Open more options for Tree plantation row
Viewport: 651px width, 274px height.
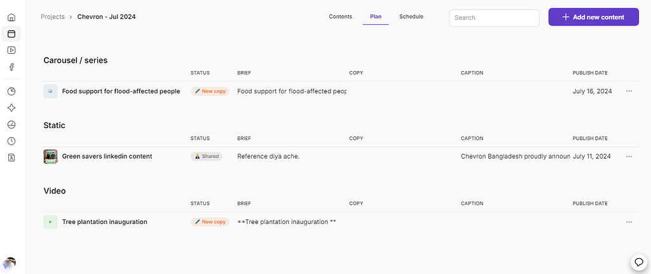629,222
